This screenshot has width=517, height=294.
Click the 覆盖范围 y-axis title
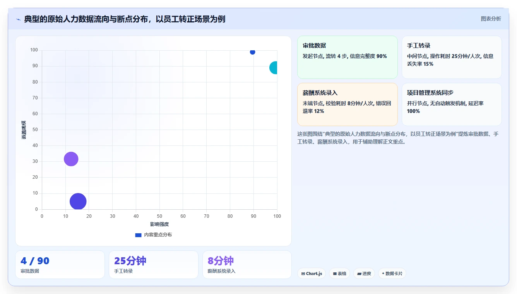tap(24, 130)
